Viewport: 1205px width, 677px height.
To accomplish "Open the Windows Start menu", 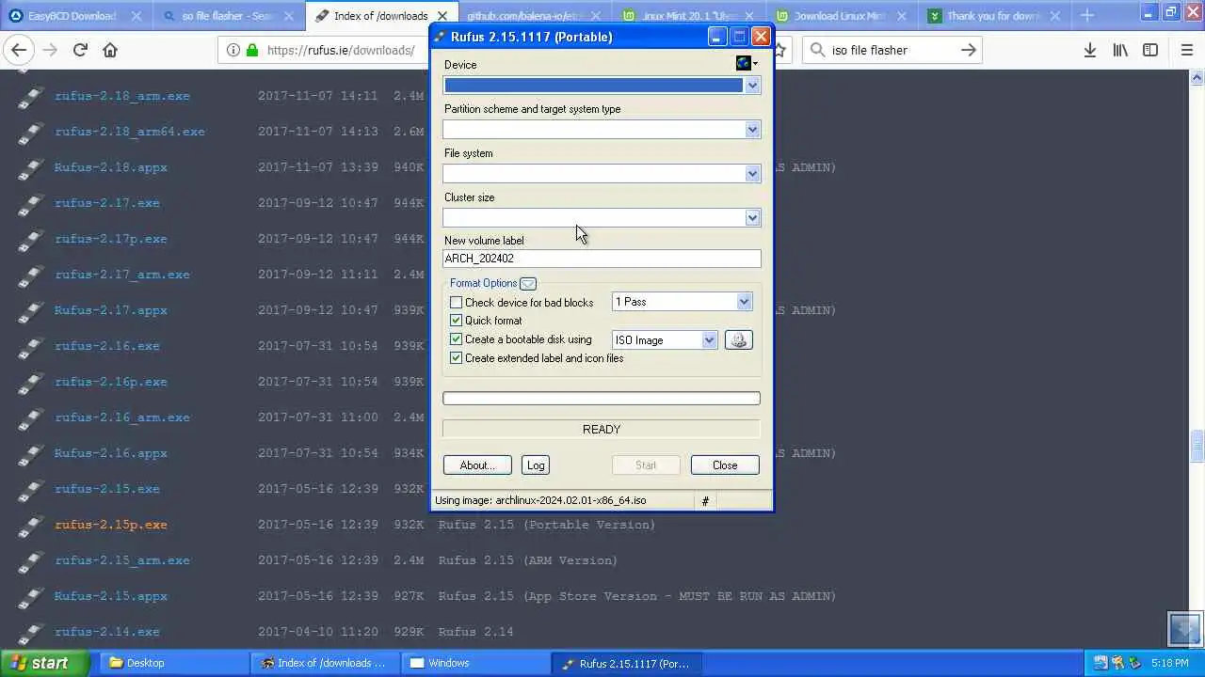I will click(45, 663).
